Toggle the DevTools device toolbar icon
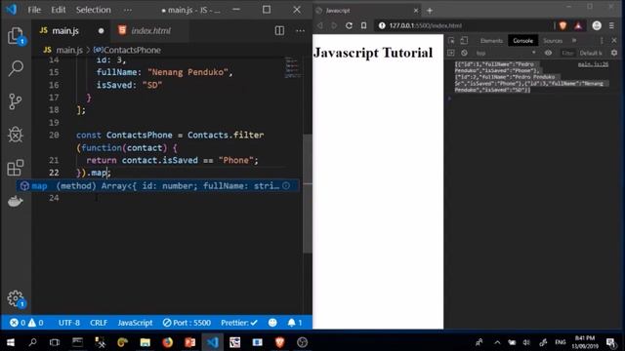 coord(464,41)
